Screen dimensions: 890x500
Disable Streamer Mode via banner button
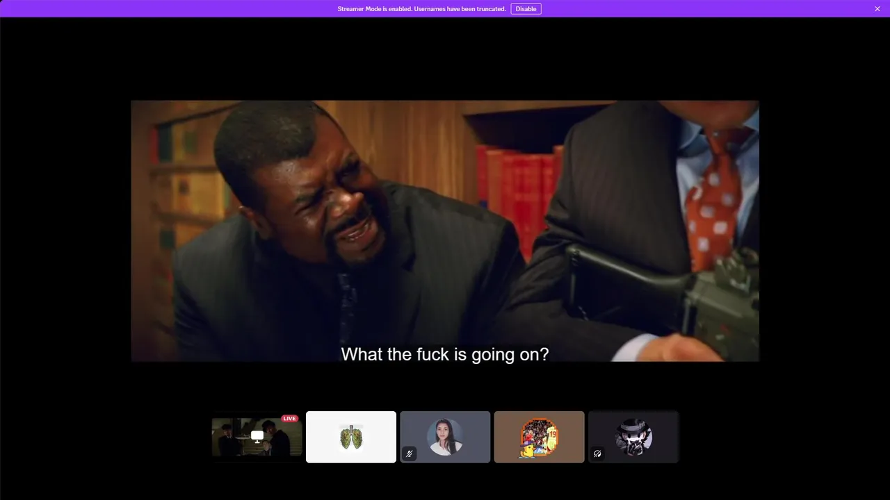pos(526,9)
